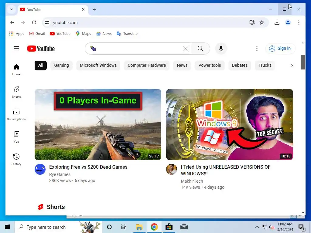The height and width of the screenshot is (233, 311).
Task: Open the tab search dropdown arrow
Action: [12, 9]
